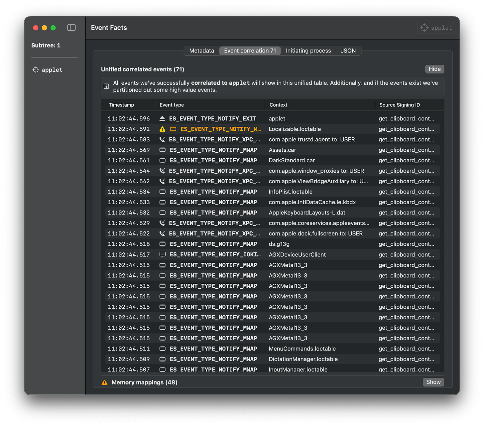Click the applet target button top right

(x=436, y=28)
